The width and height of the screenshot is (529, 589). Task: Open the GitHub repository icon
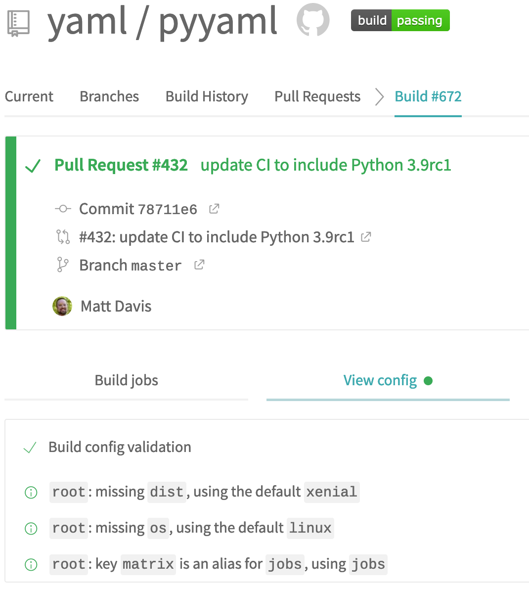[313, 20]
